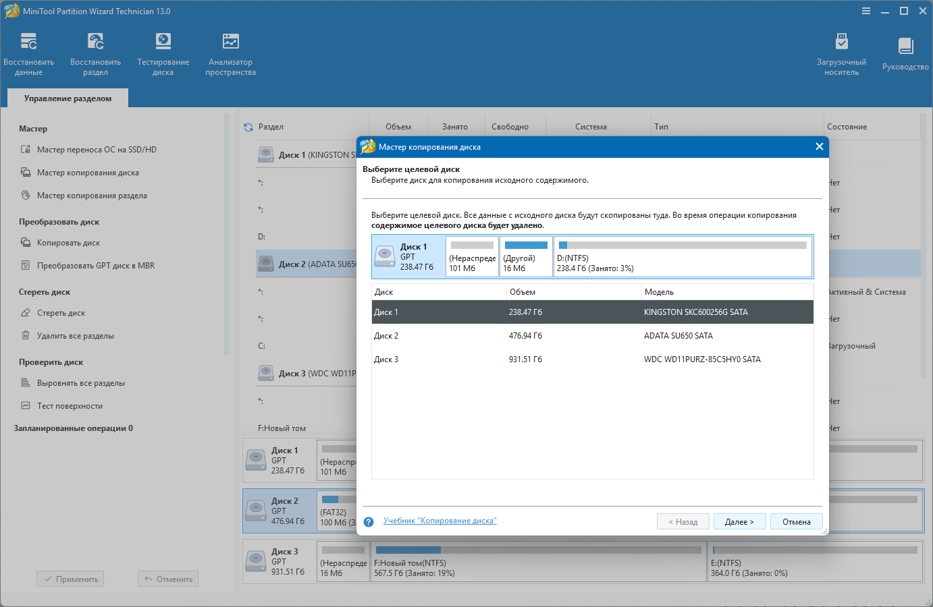This screenshot has width=933, height=607.
Task: Start Мастер переноса ОС на SSD/HD
Action: (97, 150)
